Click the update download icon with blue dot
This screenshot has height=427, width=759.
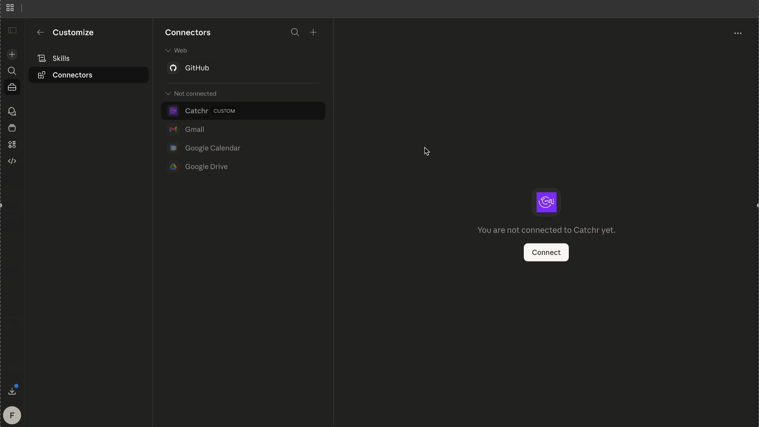[12, 391]
